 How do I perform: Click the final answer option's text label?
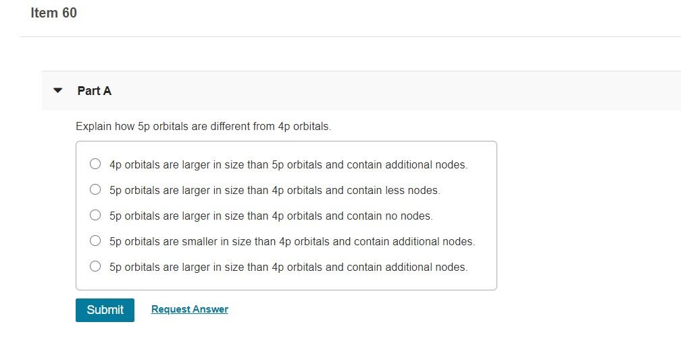point(288,267)
